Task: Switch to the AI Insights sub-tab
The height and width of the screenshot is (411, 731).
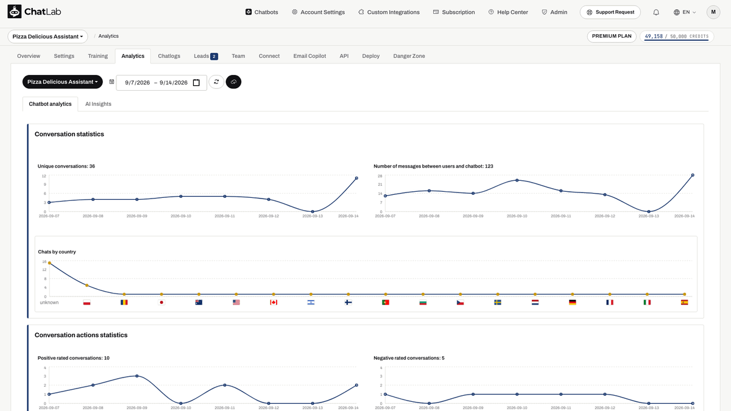Action: 98,104
